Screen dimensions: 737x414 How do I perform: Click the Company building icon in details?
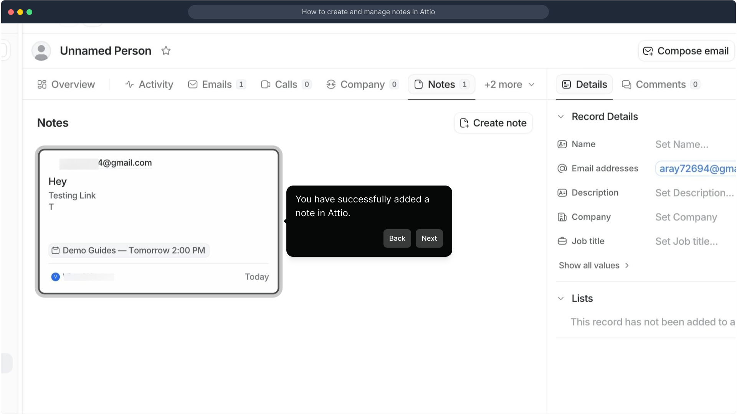(562, 217)
